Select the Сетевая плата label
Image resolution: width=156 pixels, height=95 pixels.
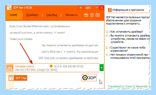24,66
